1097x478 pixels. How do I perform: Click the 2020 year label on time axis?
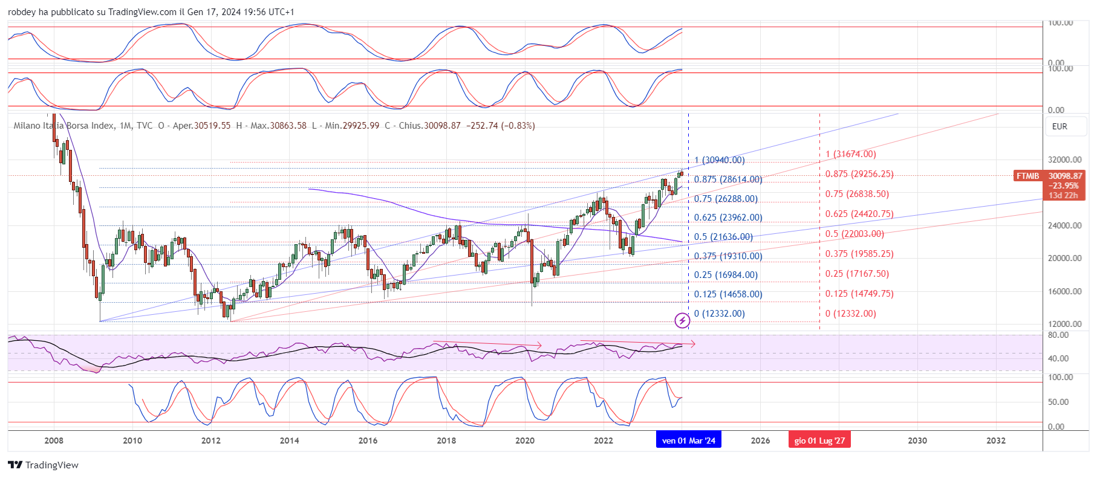(525, 441)
